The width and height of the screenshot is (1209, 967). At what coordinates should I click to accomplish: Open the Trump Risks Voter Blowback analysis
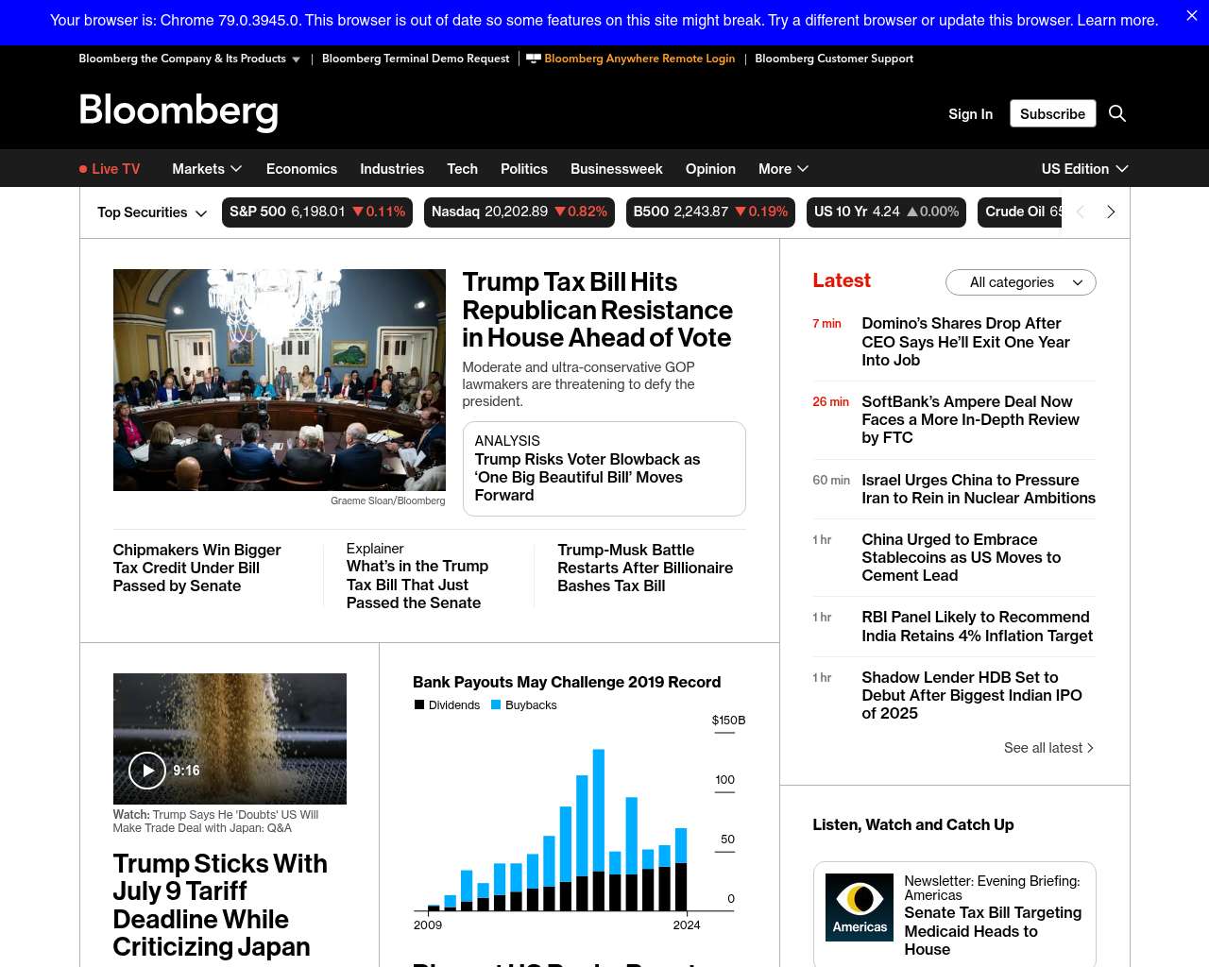[604, 468]
